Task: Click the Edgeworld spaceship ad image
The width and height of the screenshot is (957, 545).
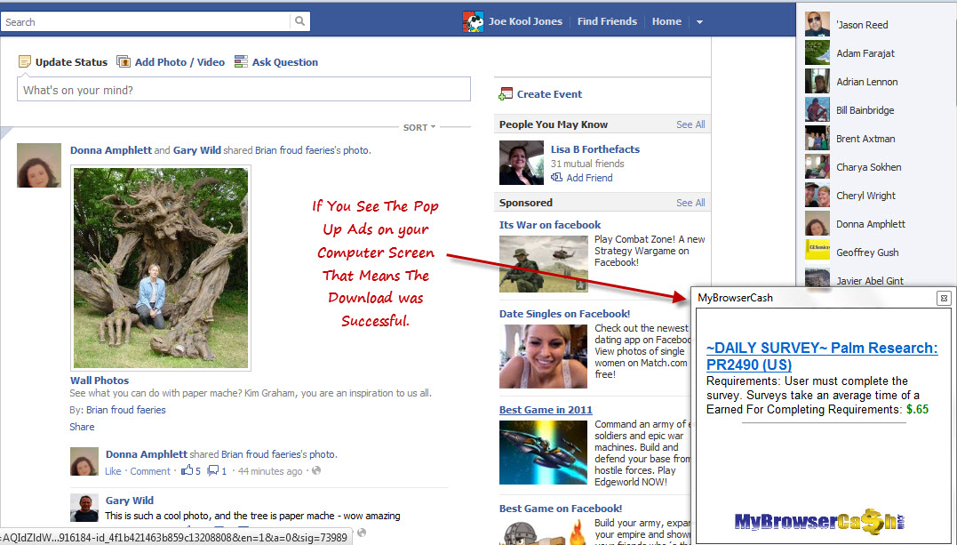Action: point(543,453)
